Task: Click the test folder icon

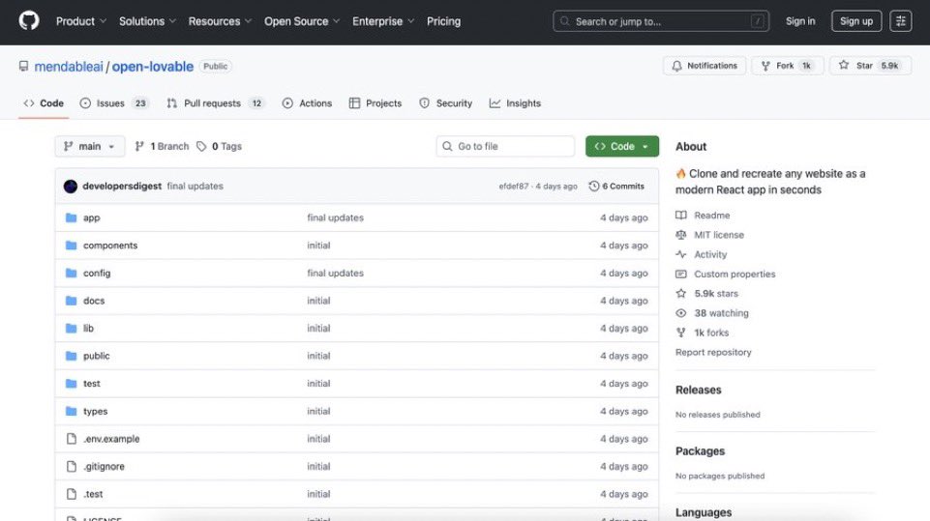Action: click(x=72, y=384)
